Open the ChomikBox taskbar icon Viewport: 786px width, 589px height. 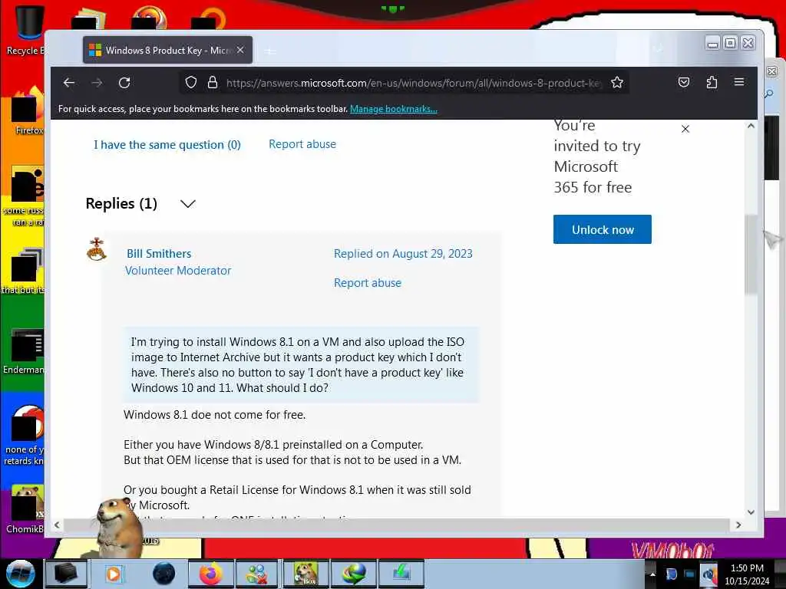[x=305, y=574]
